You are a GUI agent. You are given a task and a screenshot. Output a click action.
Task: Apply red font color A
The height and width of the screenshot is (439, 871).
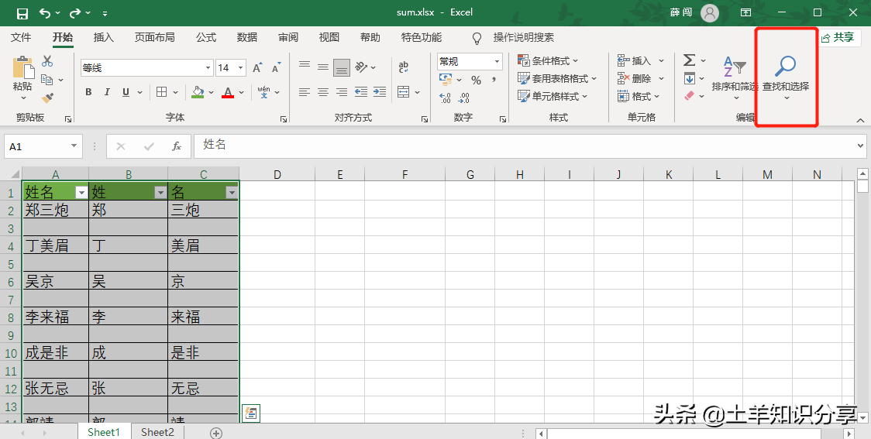(228, 92)
